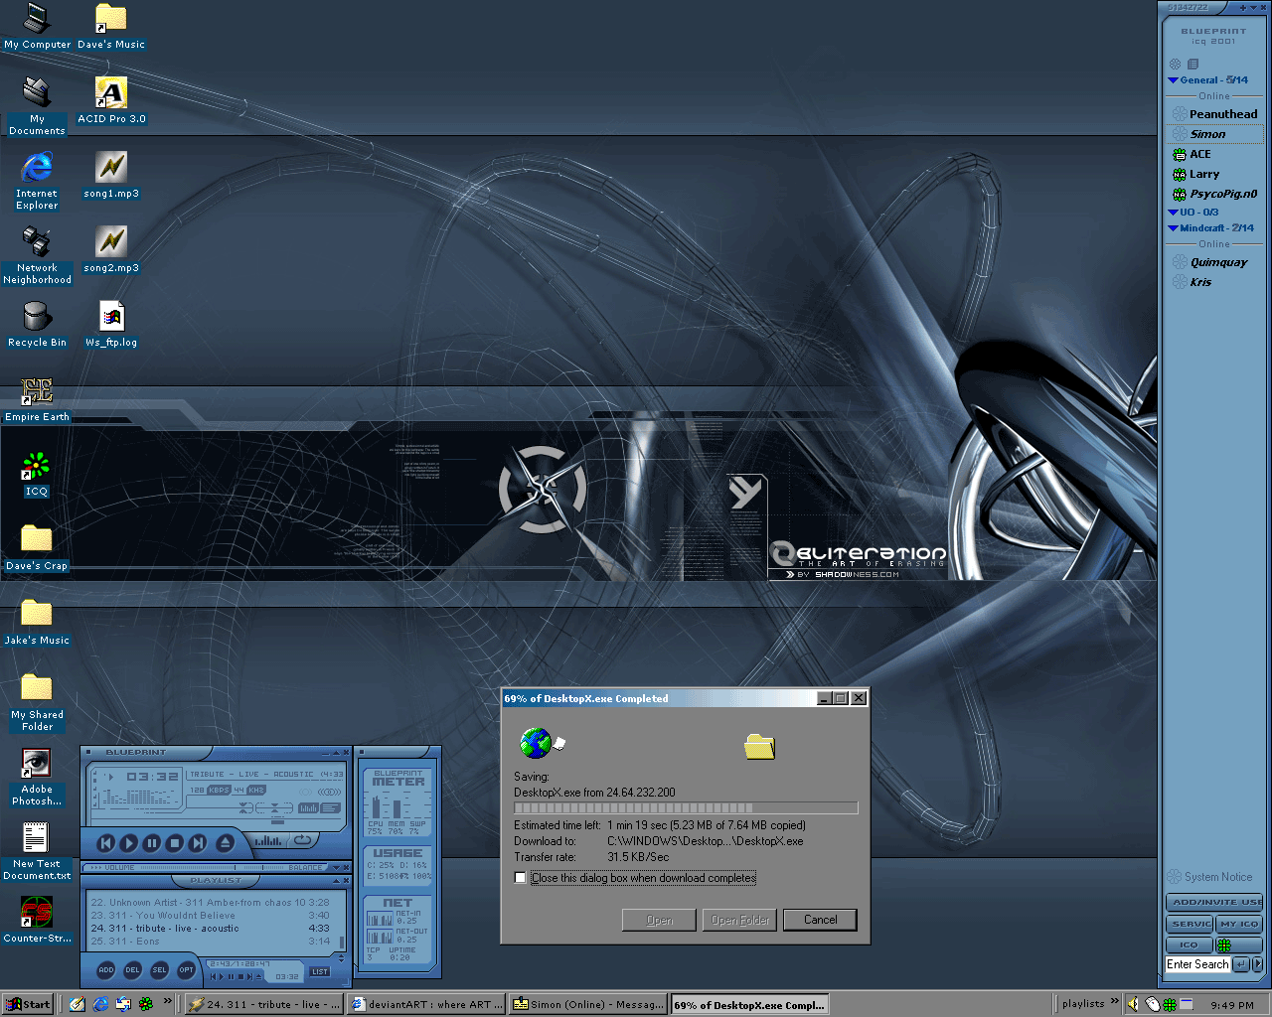This screenshot has height=1017, width=1272.
Task: Select contact ACE in ICQ list
Action: [x=1214, y=154]
